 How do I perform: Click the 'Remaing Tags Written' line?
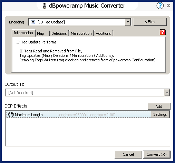pos(88,60)
